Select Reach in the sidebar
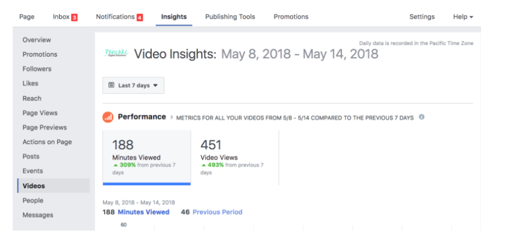Viewport: 522px width, 242px height. pos(32,98)
